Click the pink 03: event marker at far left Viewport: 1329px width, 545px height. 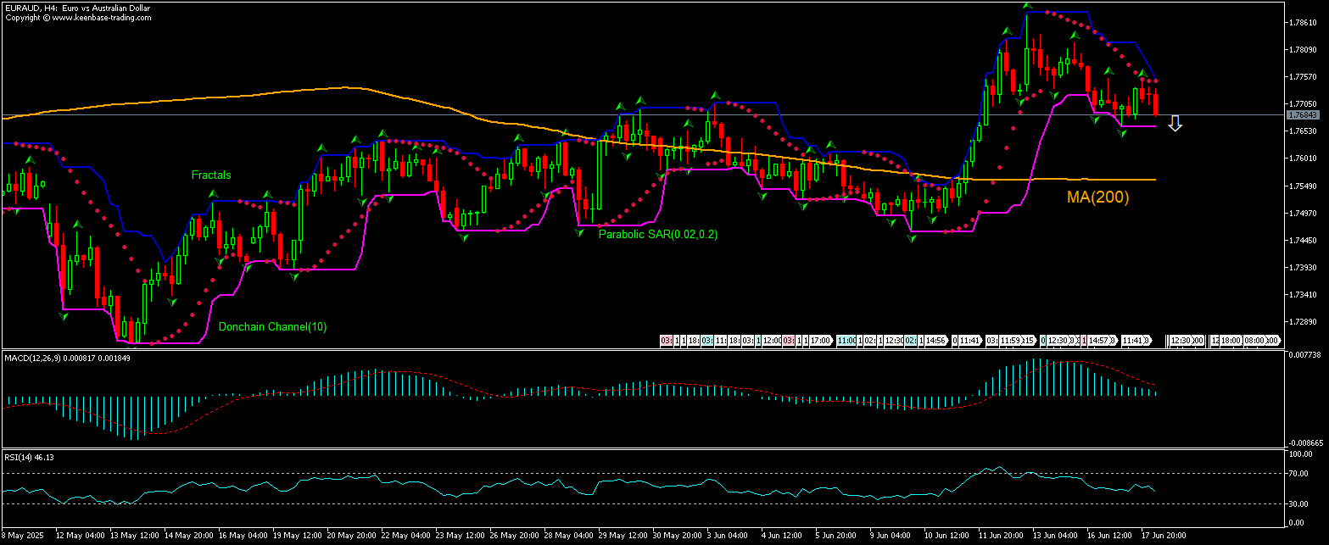point(667,340)
